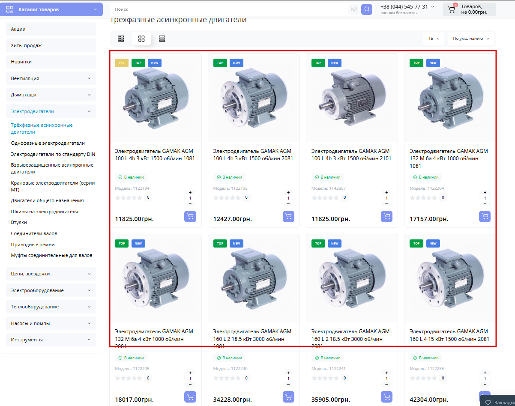Open Соединители валов subcategory
The width and height of the screenshot is (515, 406).
pos(34,233)
